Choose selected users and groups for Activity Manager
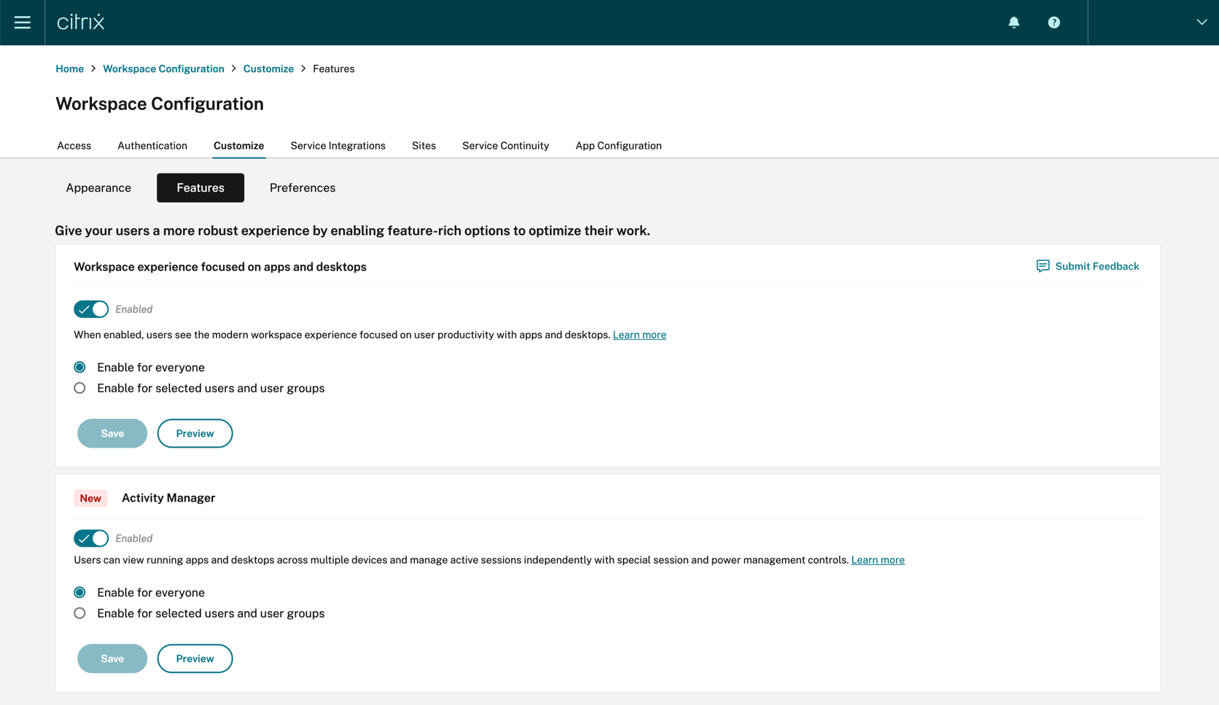1219x705 pixels. point(80,613)
